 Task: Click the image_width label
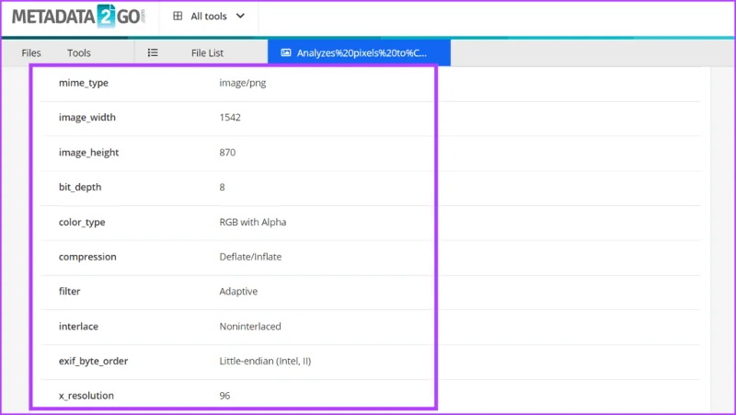pyautogui.click(x=86, y=118)
